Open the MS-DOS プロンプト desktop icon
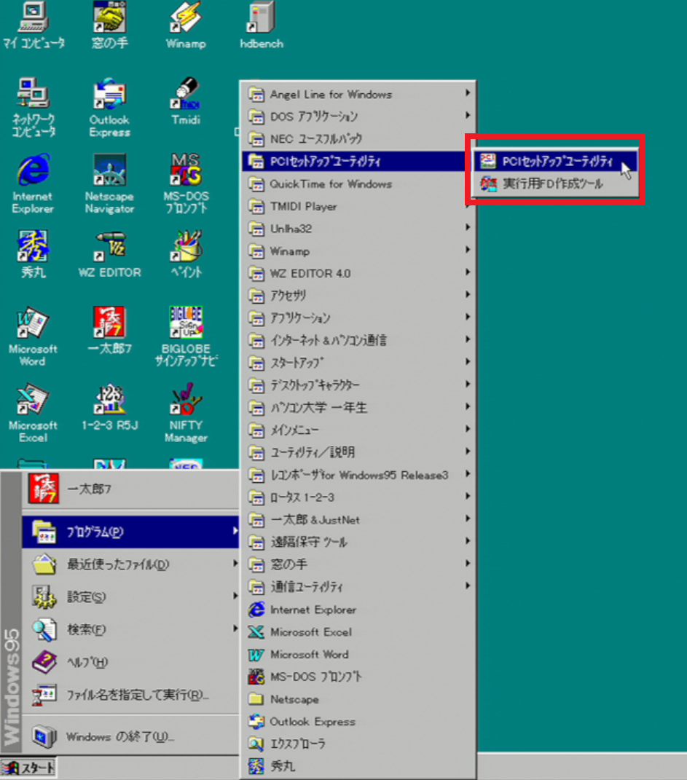Screen dimensions: 687x780 [x=186, y=184]
